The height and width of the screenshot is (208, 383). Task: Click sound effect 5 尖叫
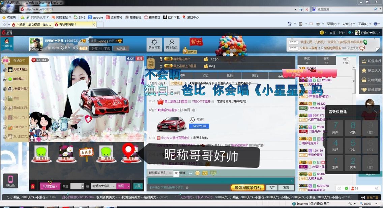353,146
